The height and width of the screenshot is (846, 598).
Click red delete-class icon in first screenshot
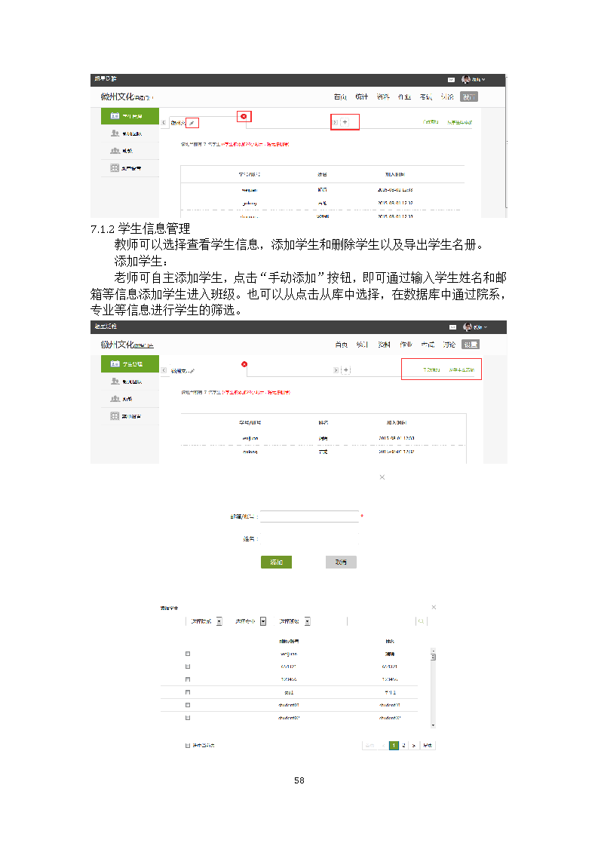click(244, 116)
